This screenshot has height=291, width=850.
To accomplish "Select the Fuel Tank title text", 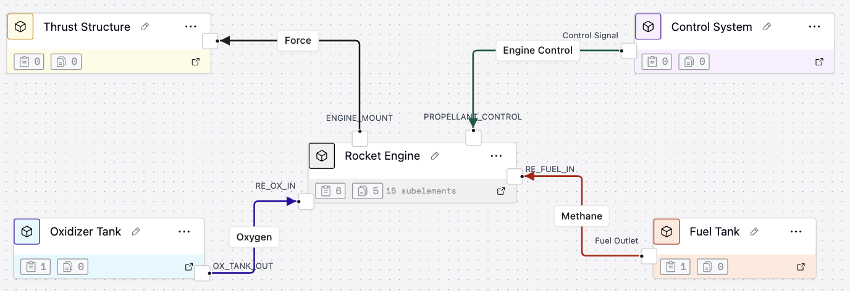I will point(715,232).
